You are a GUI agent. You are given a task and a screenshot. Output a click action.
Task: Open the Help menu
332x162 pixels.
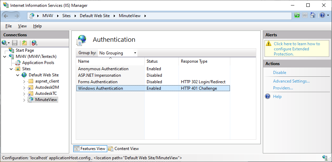pos(37,26)
